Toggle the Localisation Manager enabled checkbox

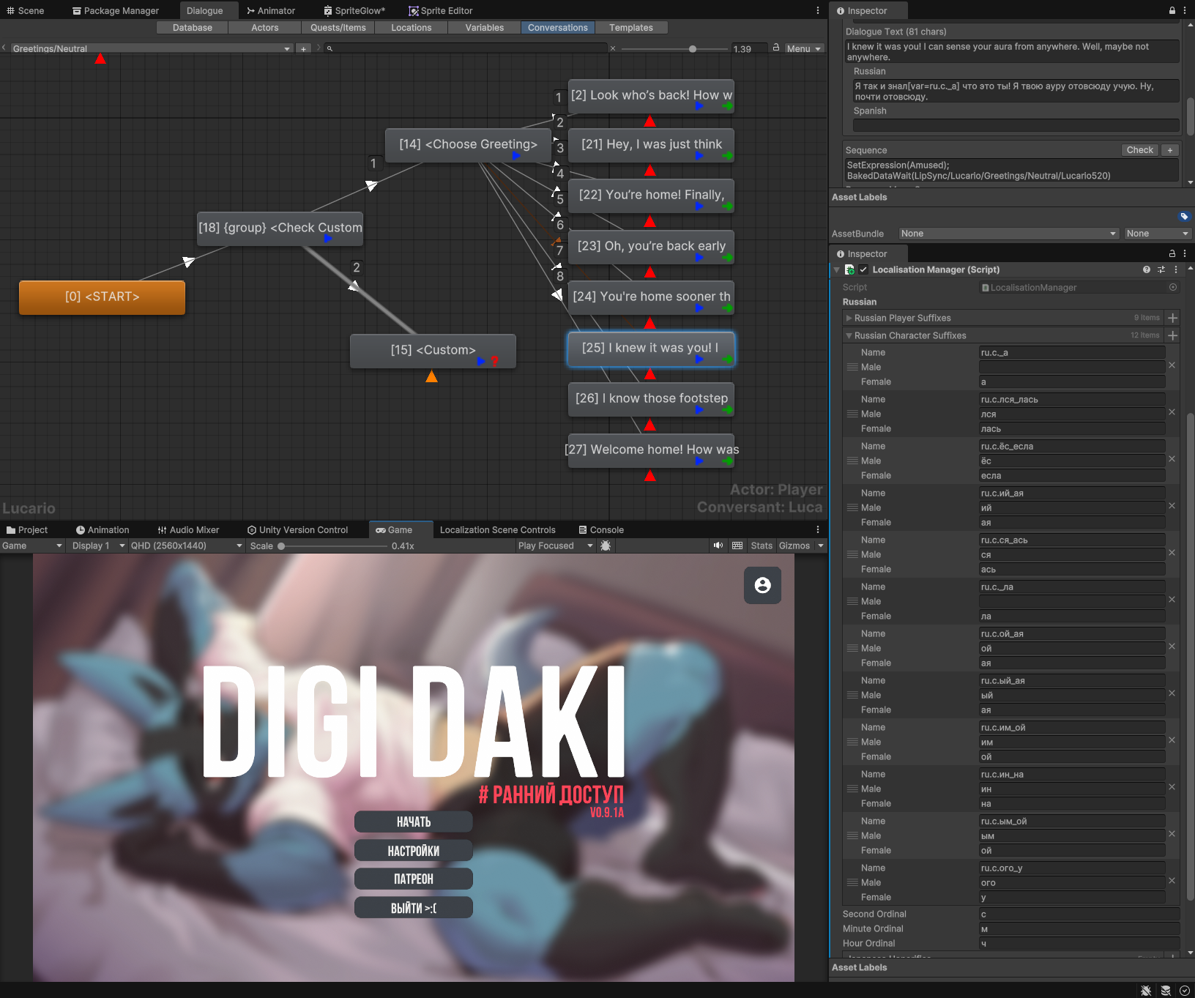tap(863, 270)
